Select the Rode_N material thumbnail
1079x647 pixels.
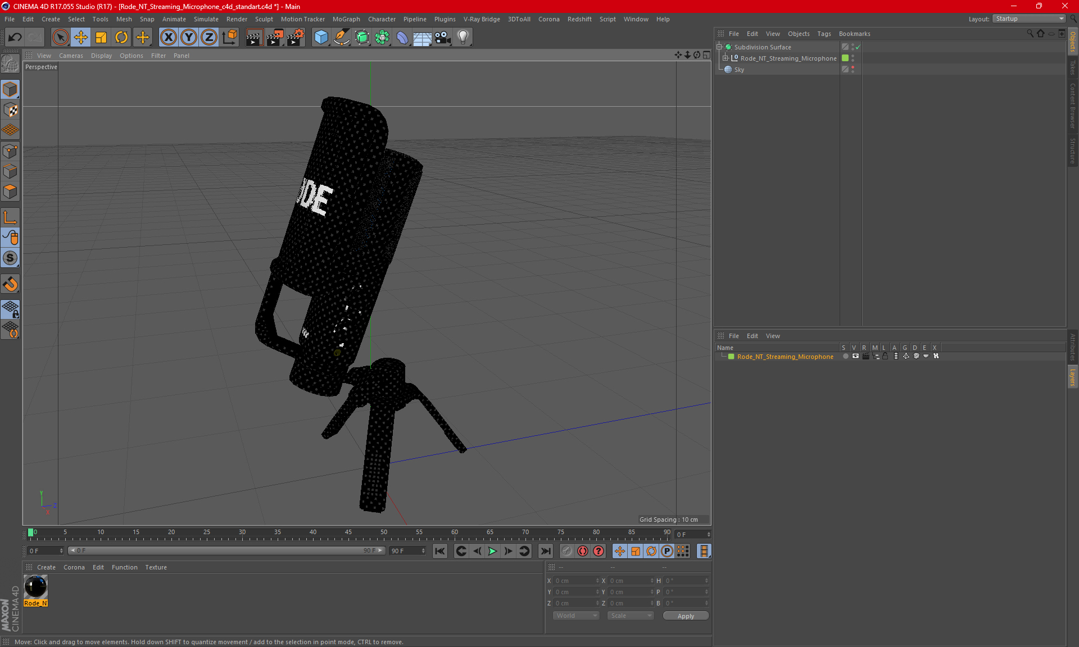click(35, 587)
